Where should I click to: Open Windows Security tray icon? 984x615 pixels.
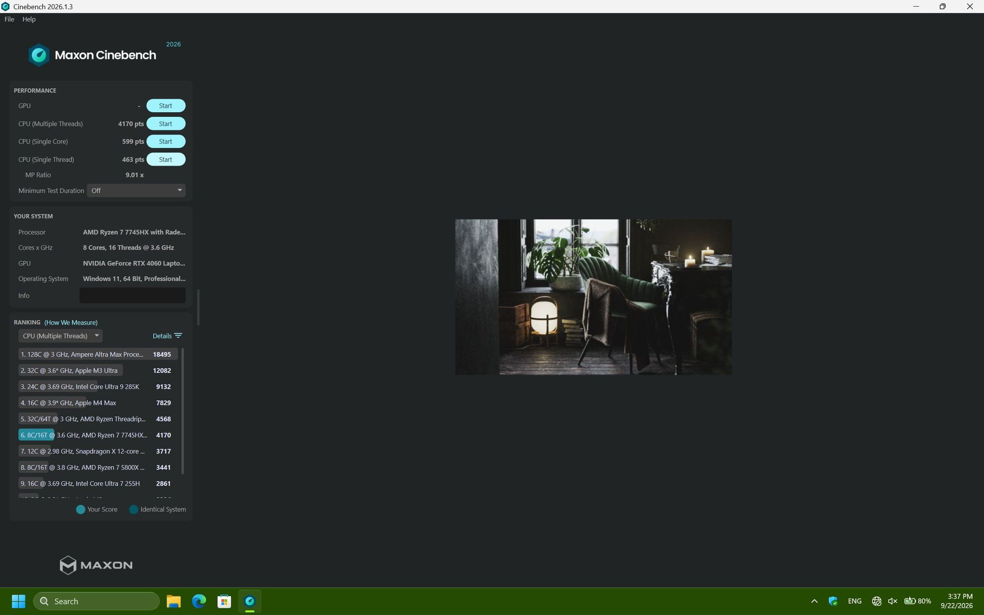pyautogui.click(x=833, y=601)
